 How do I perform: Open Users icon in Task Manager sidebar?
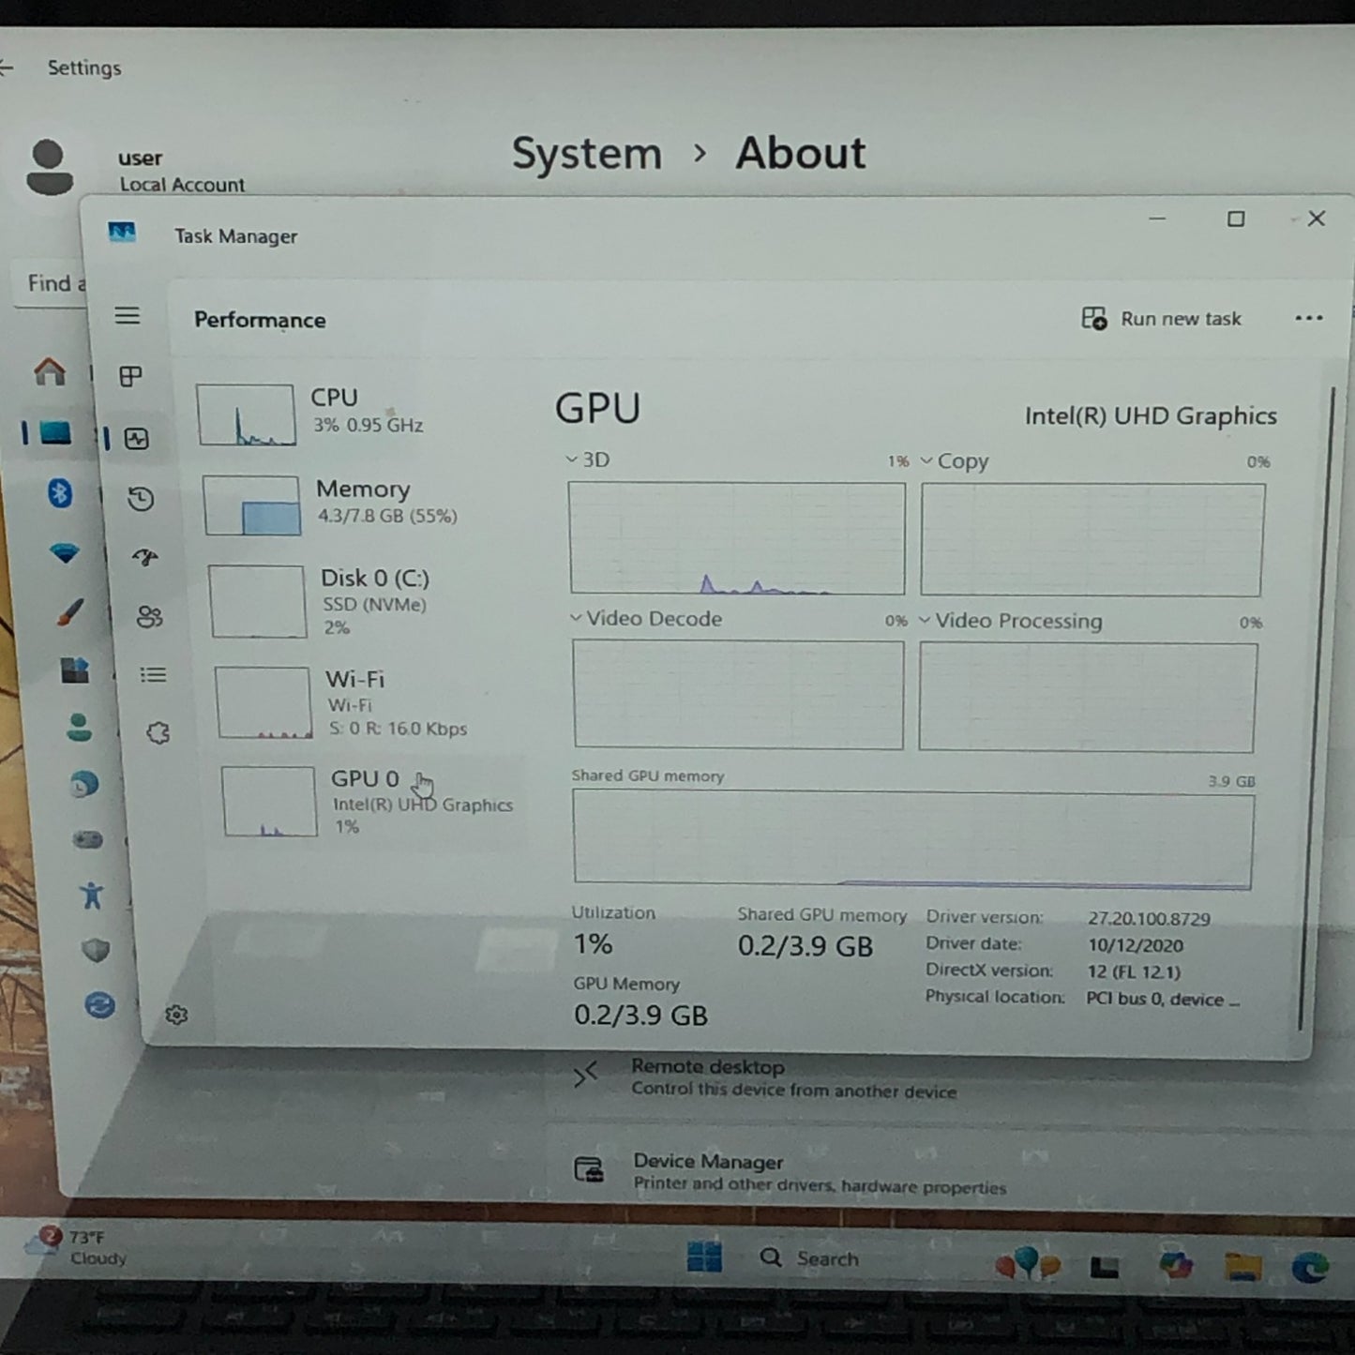point(150,616)
